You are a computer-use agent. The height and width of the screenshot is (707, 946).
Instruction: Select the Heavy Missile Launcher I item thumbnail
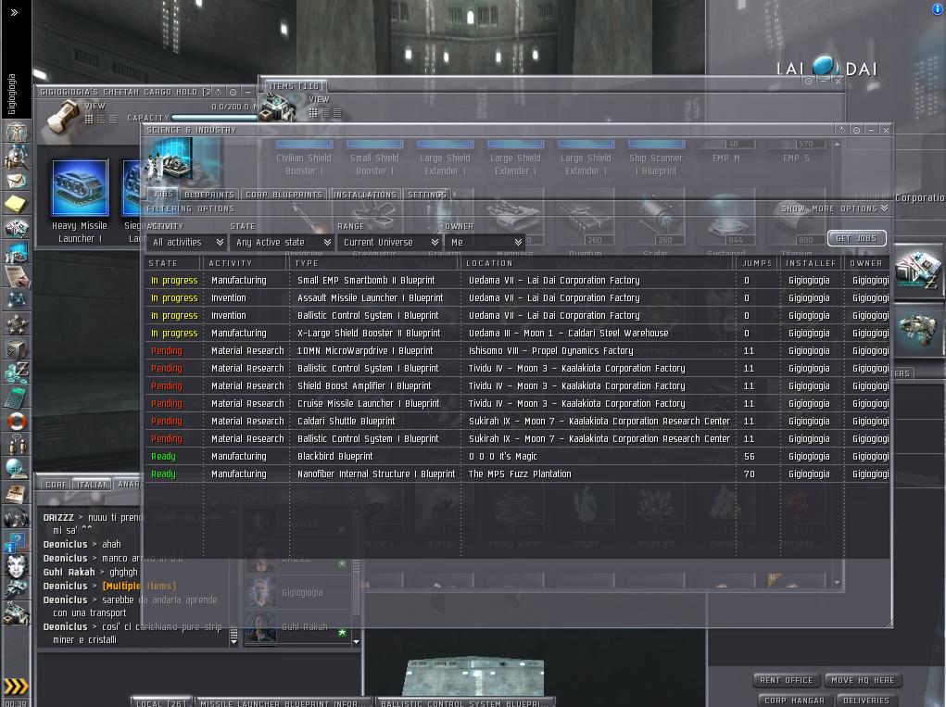(x=80, y=187)
